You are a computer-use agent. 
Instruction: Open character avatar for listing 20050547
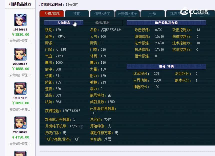[x=20, y=54]
